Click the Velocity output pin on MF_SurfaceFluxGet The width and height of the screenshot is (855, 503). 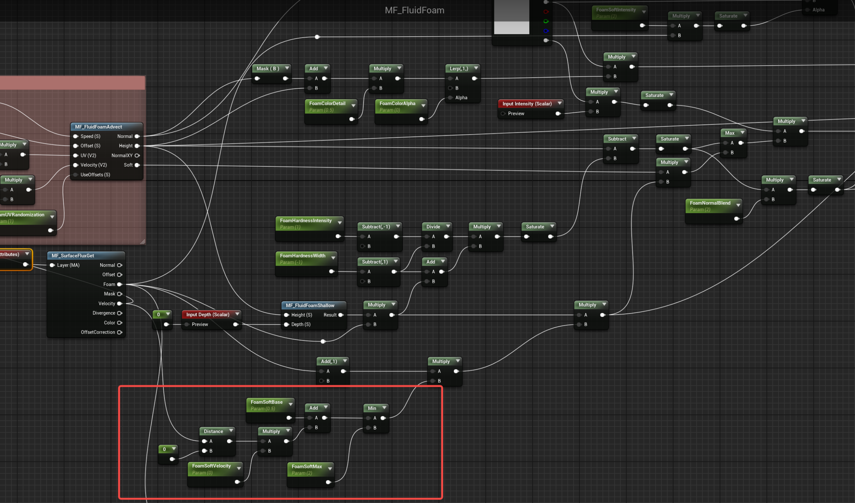tap(120, 304)
